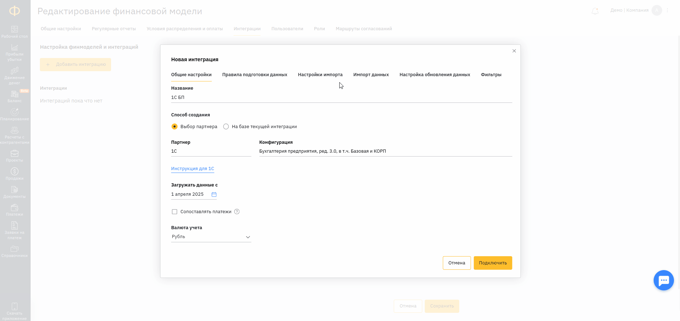
Task: Expand the Валюта учета dropdown
Action: pyautogui.click(x=211, y=237)
